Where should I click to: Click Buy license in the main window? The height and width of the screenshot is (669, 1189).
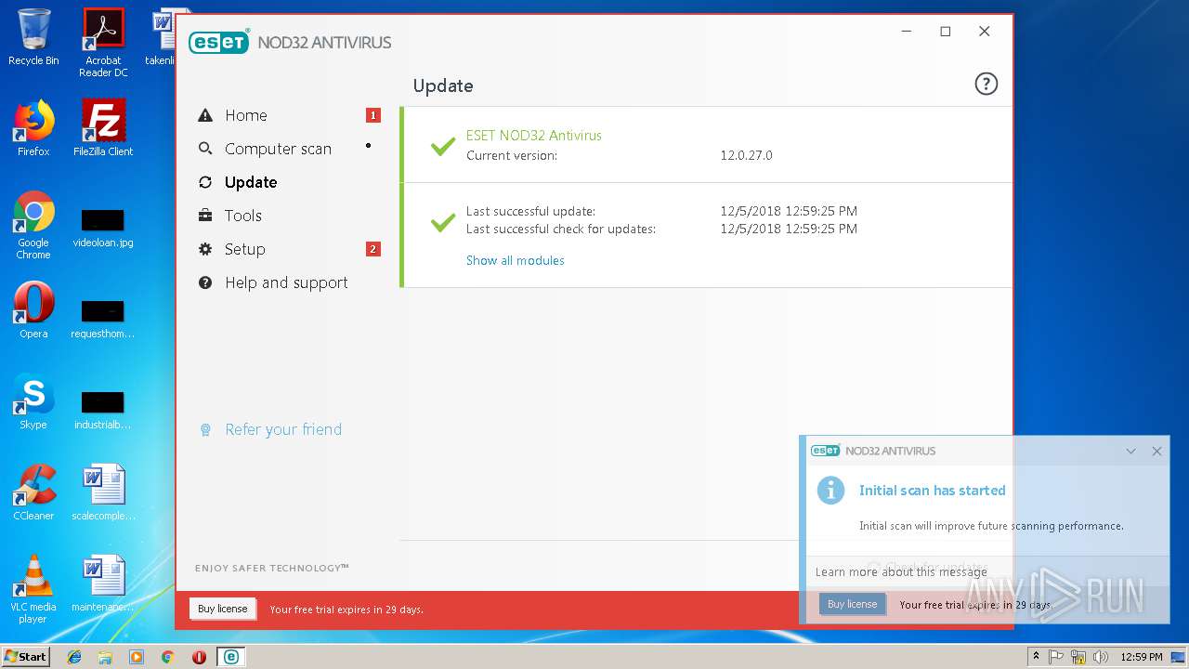(223, 609)
